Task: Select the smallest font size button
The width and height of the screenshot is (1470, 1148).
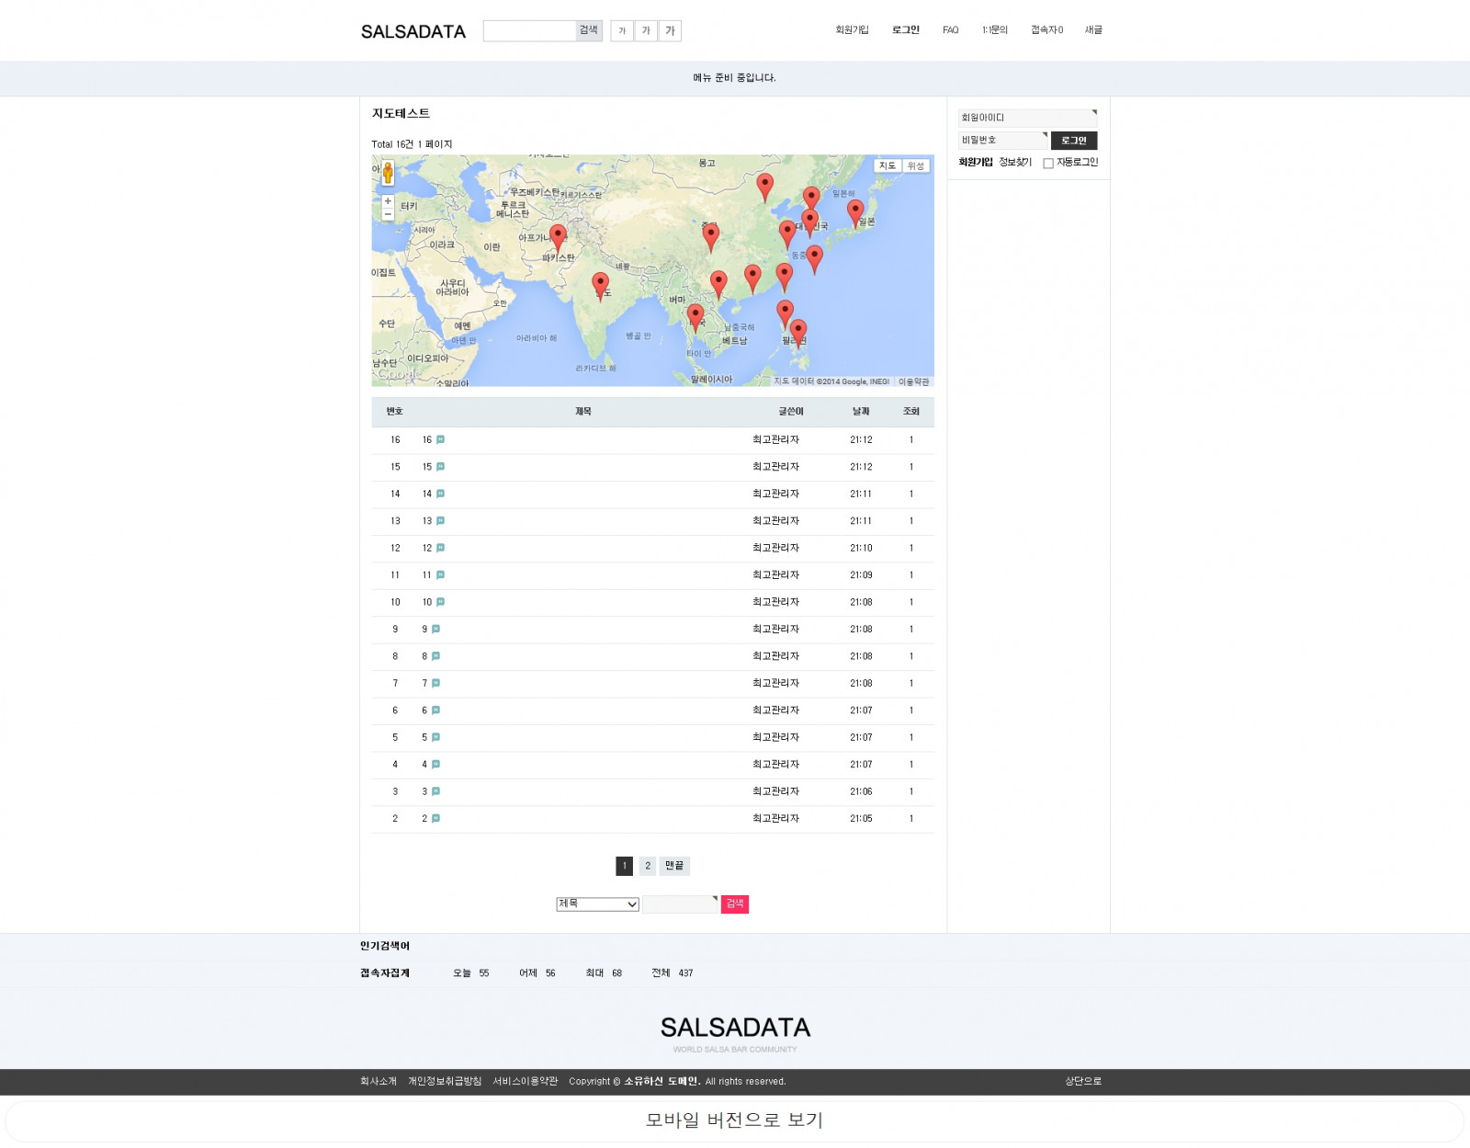Action: pos(622,31)
